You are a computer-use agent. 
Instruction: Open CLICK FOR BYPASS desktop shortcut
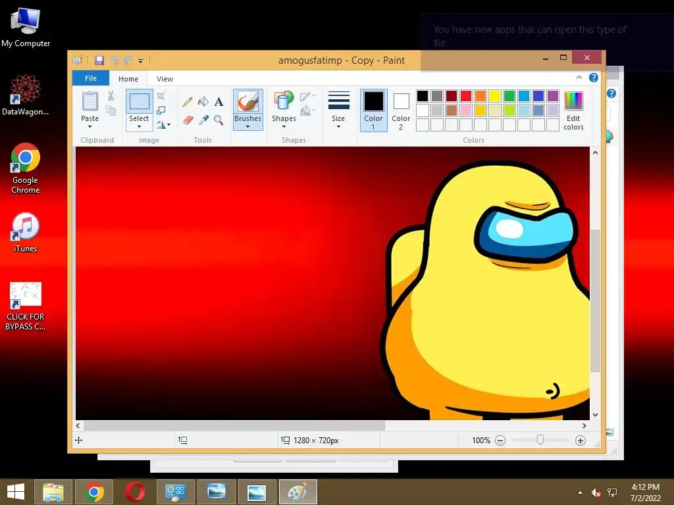(x=26, y=306)
